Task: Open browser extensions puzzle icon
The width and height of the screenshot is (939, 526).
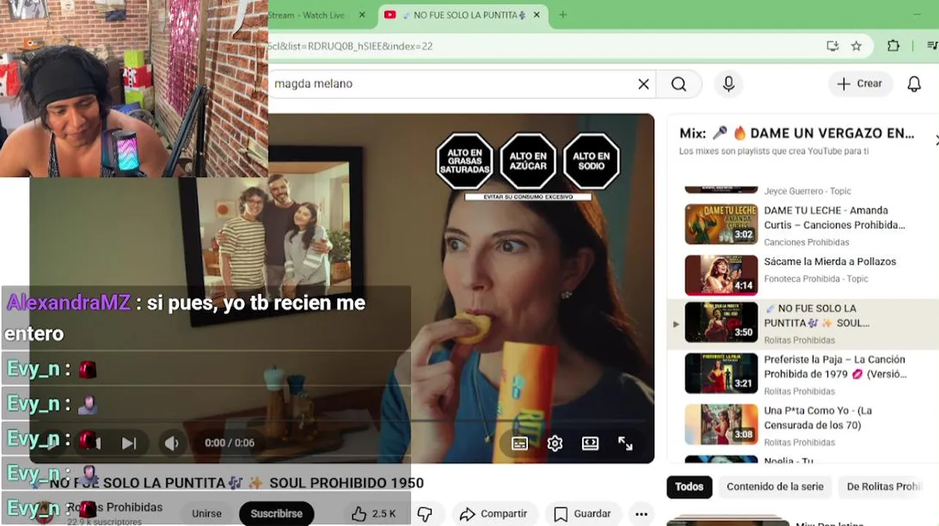Action: point(893,46)
